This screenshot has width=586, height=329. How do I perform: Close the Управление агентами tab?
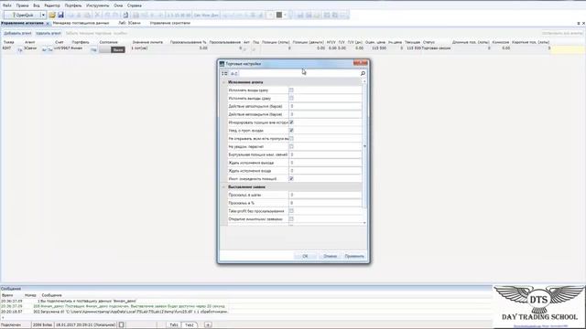[x=48, y=24]
